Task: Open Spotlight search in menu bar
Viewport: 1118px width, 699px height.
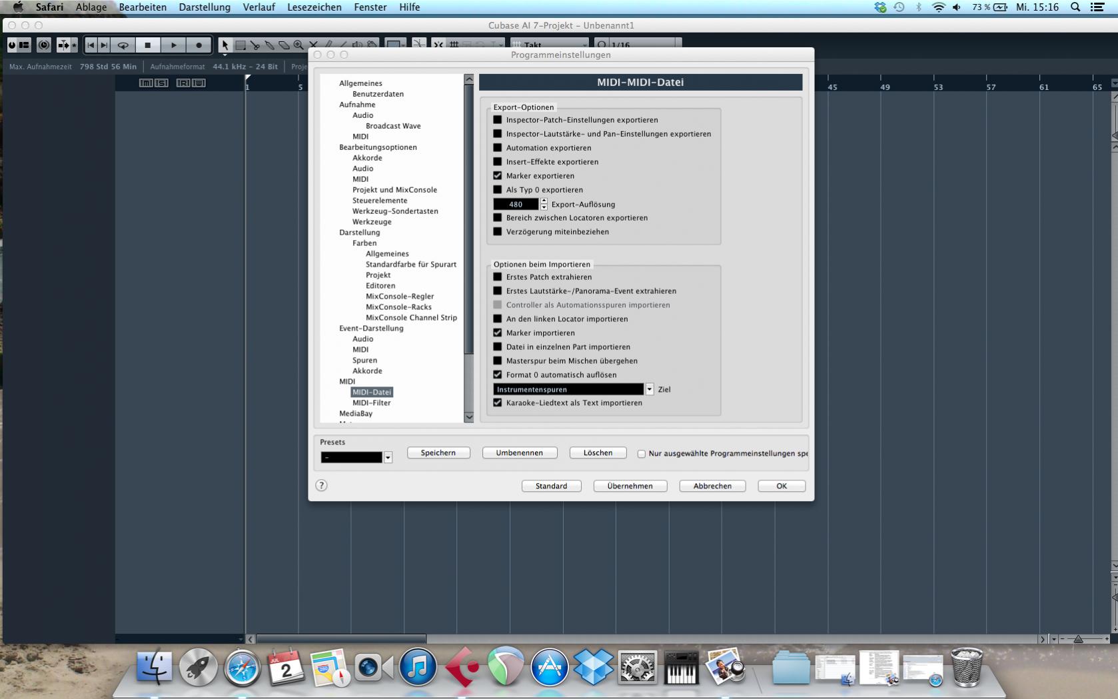Action: (x=1075, y=7)
